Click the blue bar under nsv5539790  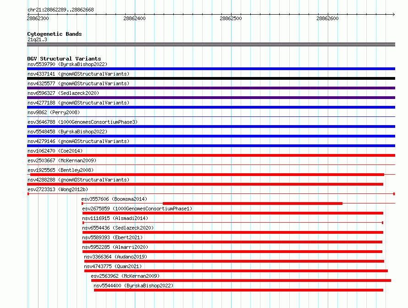(211, 69)
